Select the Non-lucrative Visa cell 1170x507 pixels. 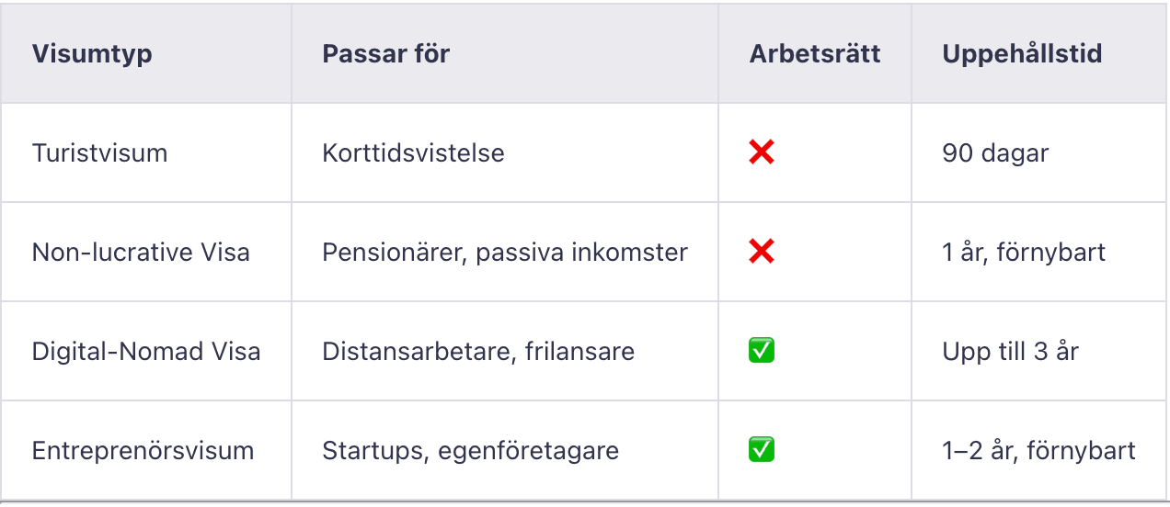[x=141, y=252]
